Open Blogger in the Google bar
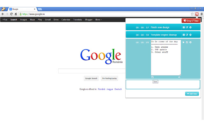The width and height of the screenshot is (204, 127). [x=89, y=20]
